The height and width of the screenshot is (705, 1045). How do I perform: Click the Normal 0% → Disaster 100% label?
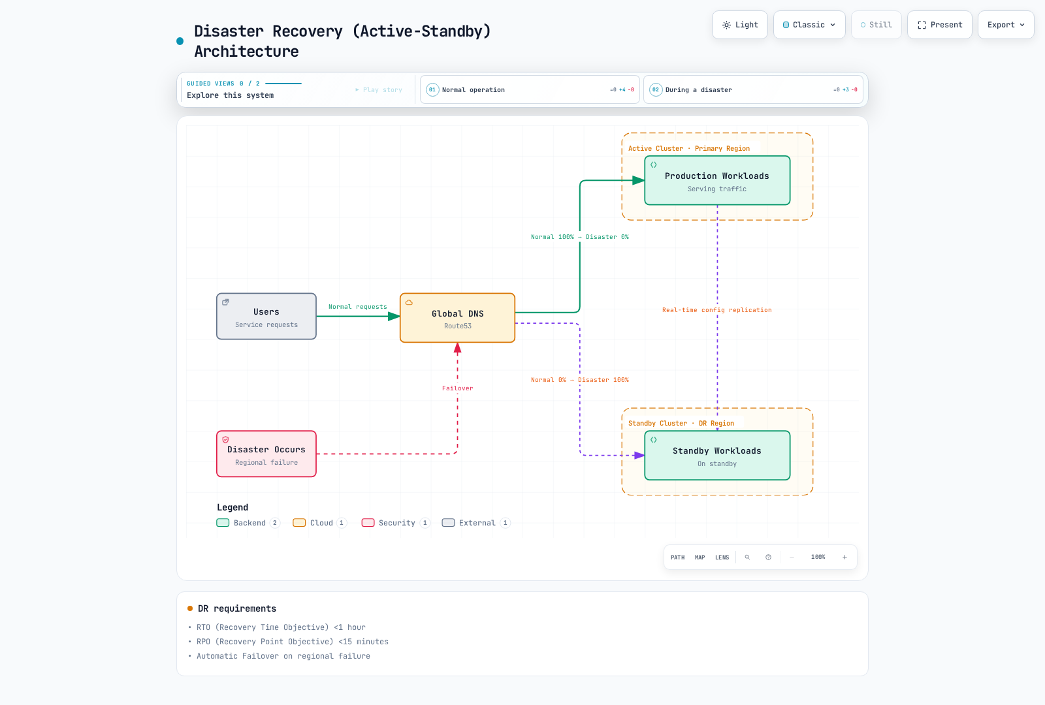(580, 380)
